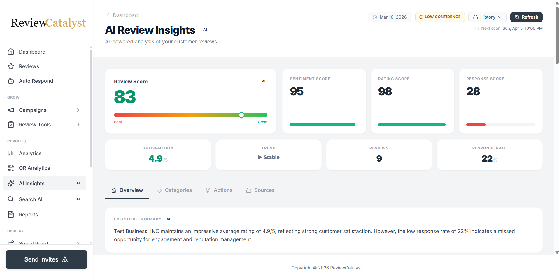Viewport: 559px width, 279px height.
Task: Switch to the Categories tab
Action: [174, 190]
